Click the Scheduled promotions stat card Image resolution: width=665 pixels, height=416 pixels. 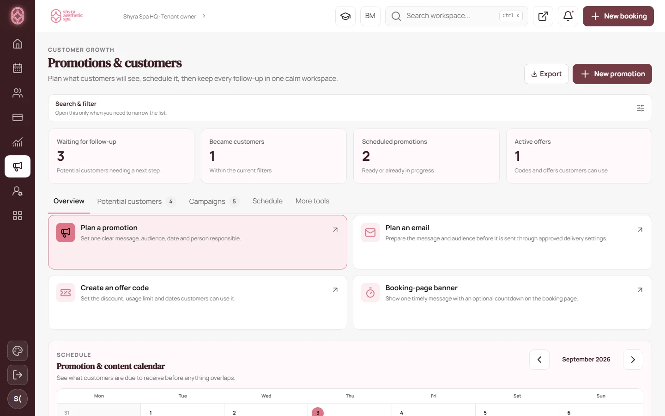click(426, 156)
